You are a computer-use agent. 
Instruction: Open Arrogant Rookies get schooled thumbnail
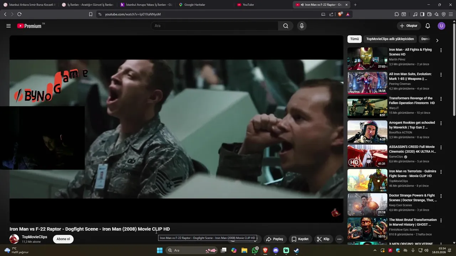pos(367,132)
